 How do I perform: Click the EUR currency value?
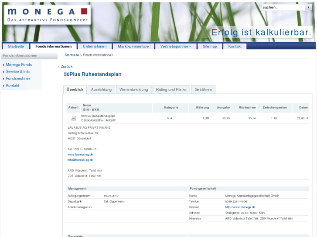(206, 118)
